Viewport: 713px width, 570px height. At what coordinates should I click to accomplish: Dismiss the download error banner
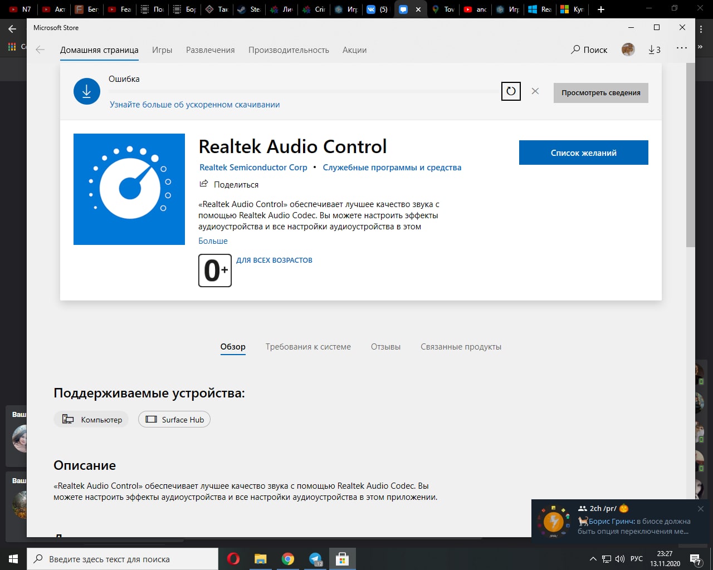tap(535, 91)
